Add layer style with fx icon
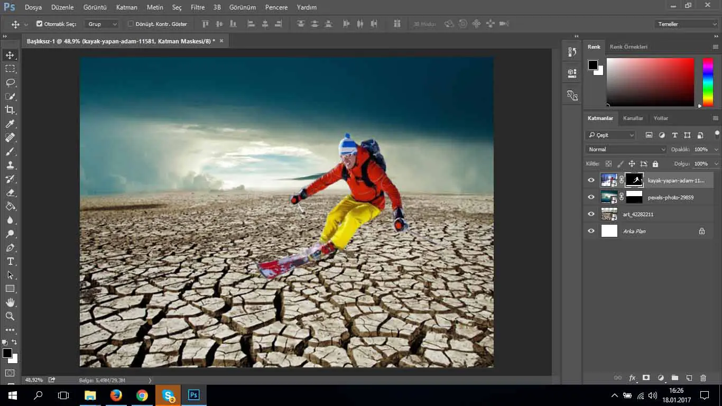Screen dimensions: 722x406 point(632,378)
